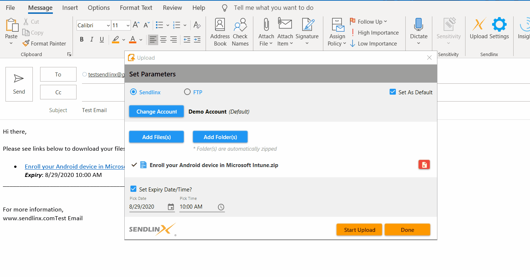Screen dimensions: 530x277
Task: Decrease the paragraph indent
Action: click(187, 40)
